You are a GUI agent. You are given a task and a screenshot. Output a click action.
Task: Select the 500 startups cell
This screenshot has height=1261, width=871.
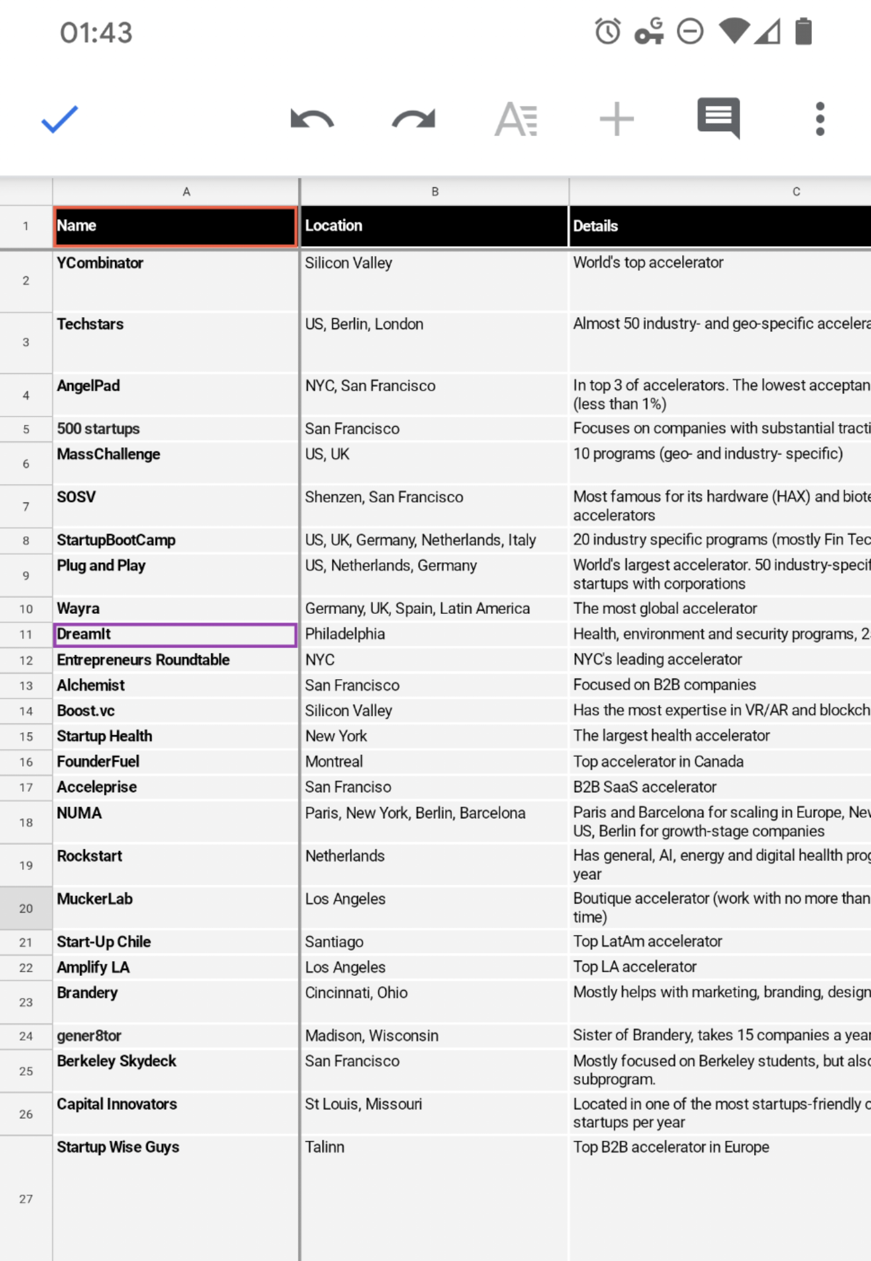176,429
